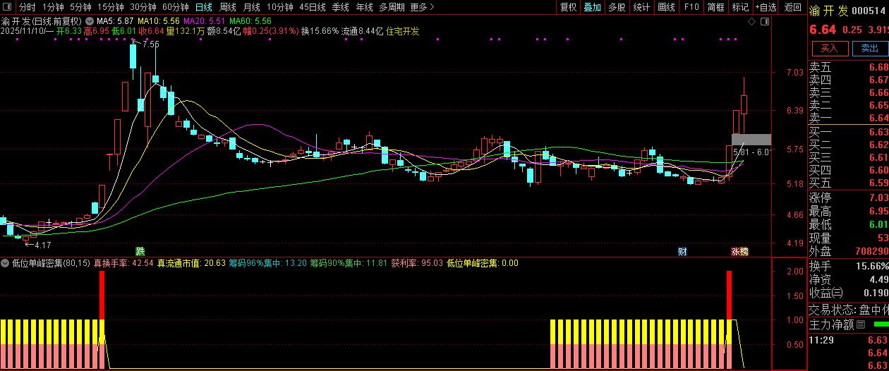Switch to the 周线 weekly chart tab
Image resolution: width=889 pixels, height=371 pixels.
228,7
